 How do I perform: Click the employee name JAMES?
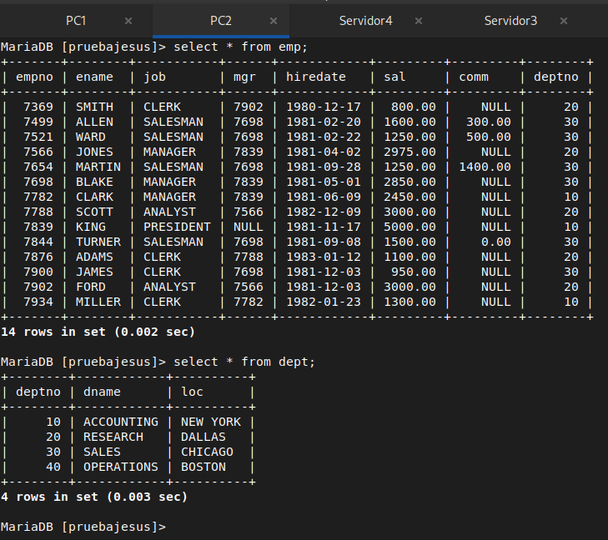94,272
